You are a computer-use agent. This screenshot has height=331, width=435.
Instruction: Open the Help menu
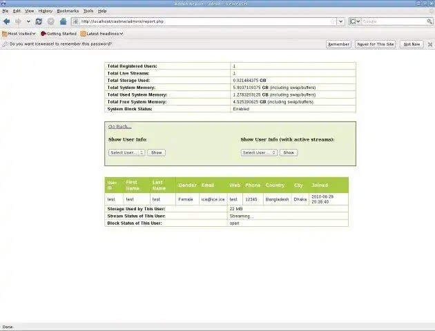(102, 11)
